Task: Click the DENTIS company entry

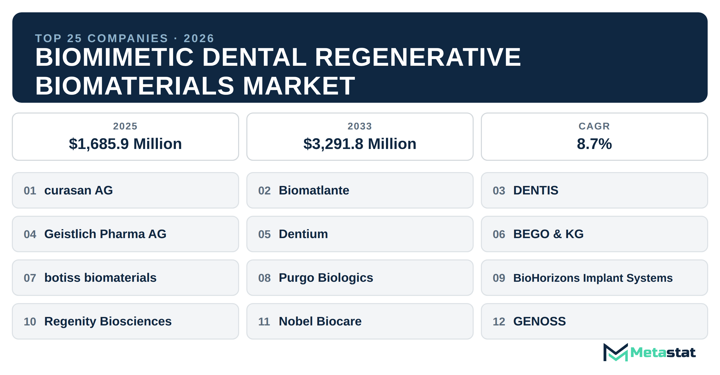Action: [x=594, y=190]
